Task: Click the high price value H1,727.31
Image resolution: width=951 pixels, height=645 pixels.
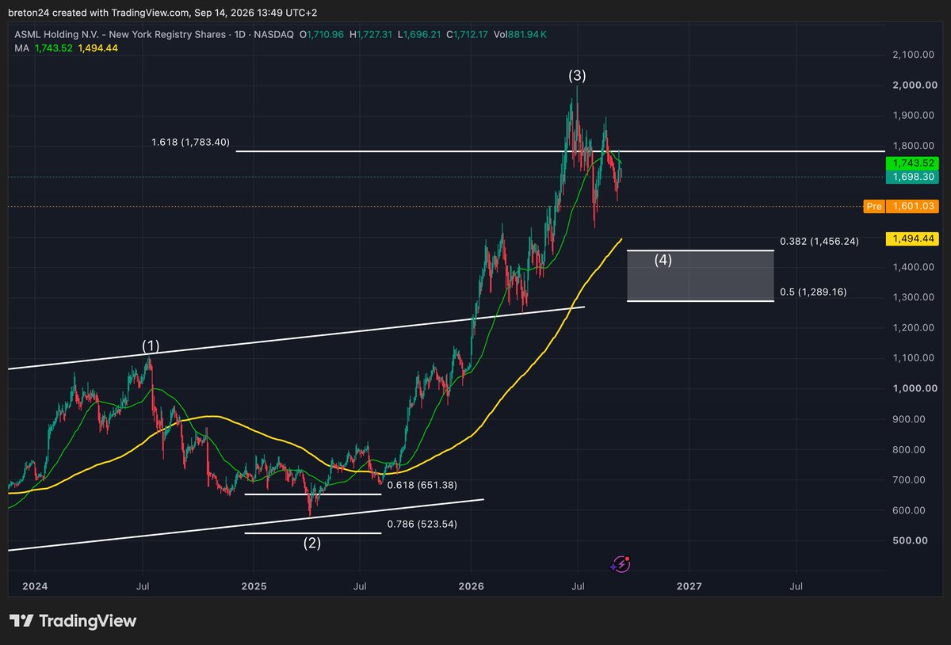Action: click(372, 35)
